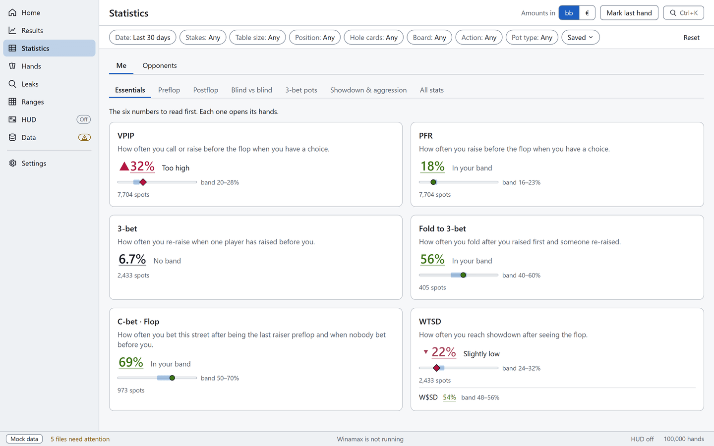This screenshot has height=446, width=714.
Task: Expand the Saved filters dropdown
Action: tap(581, 37)
